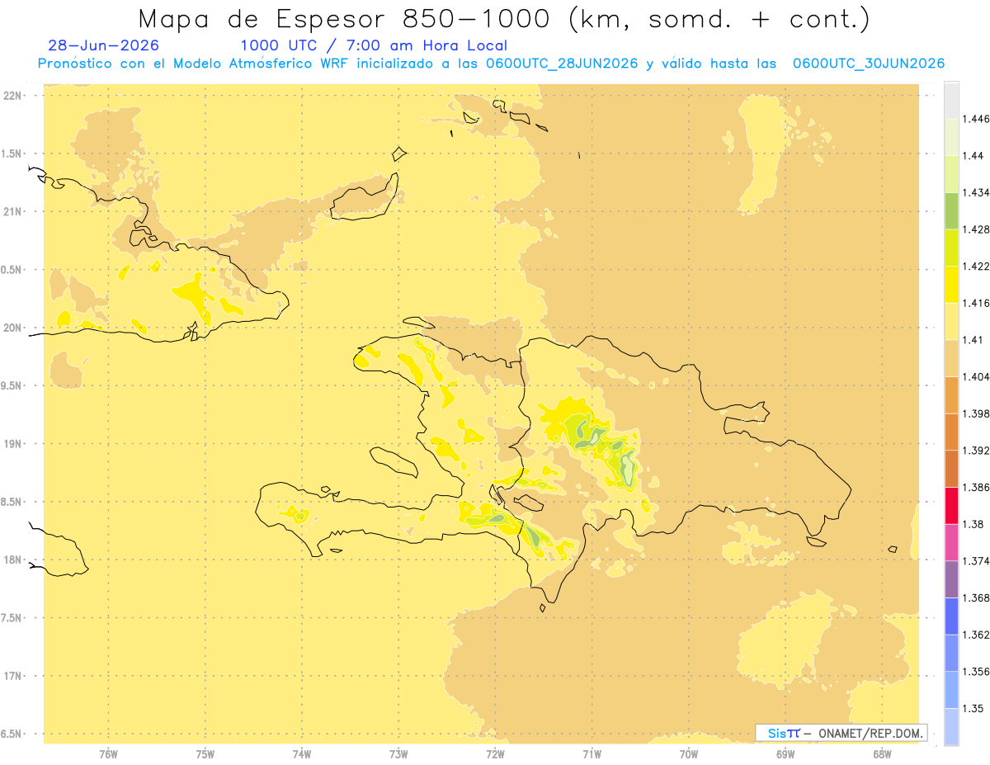Click the 76W longitude label
The width and height of the screenshot is (990, 765).
pyautogui.click(x=108, y=753)
